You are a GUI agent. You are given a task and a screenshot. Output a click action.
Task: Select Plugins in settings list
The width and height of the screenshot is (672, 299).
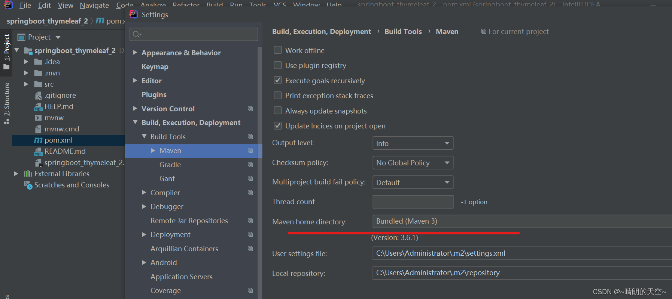(154, 95)
